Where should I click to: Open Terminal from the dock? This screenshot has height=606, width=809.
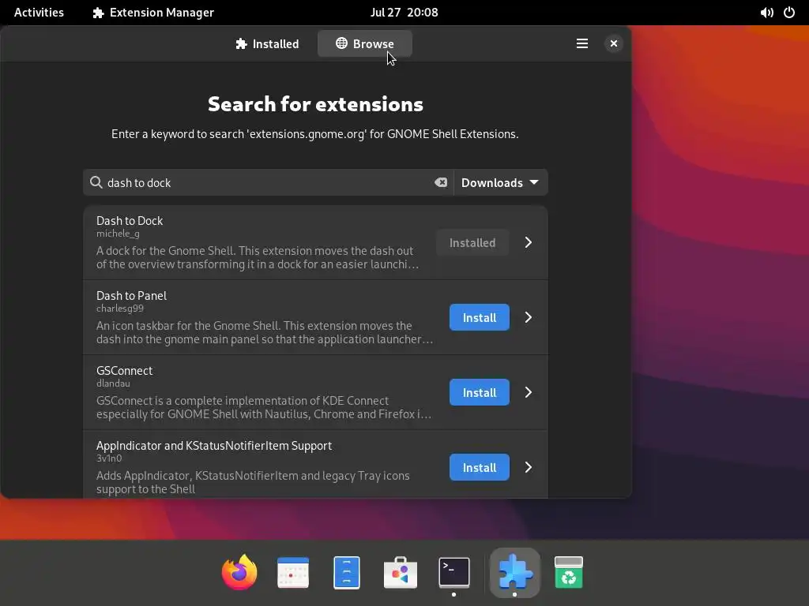pyautogui.click(x=454, y=573)
